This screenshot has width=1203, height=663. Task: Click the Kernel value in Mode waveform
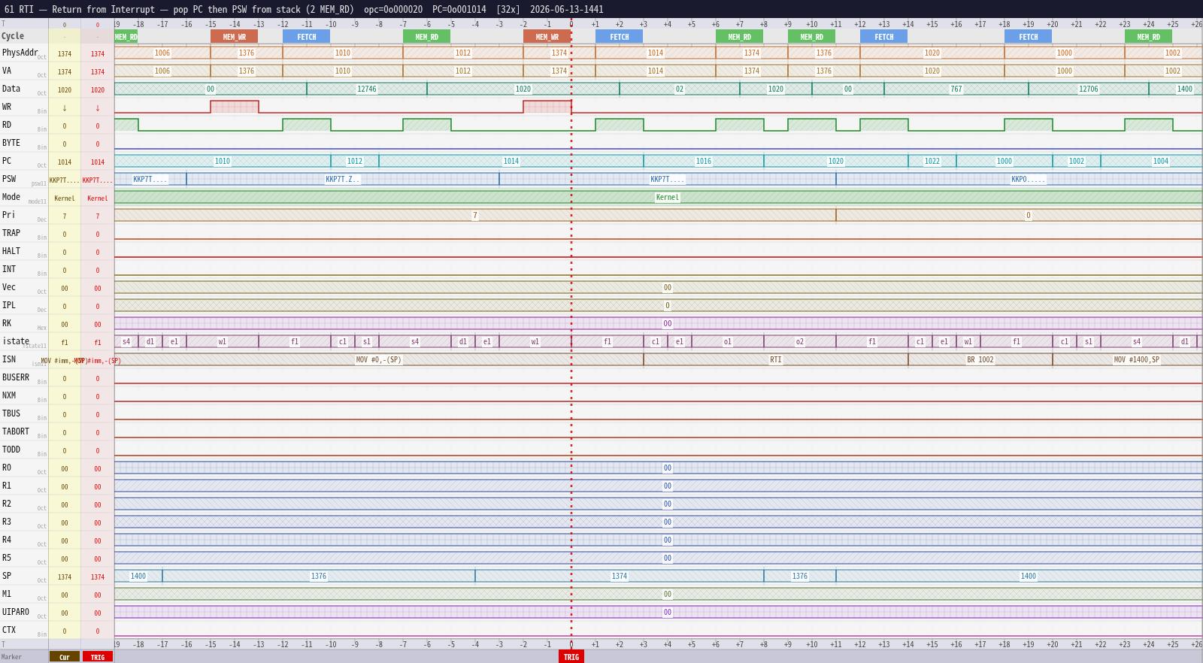pos(668,198)
